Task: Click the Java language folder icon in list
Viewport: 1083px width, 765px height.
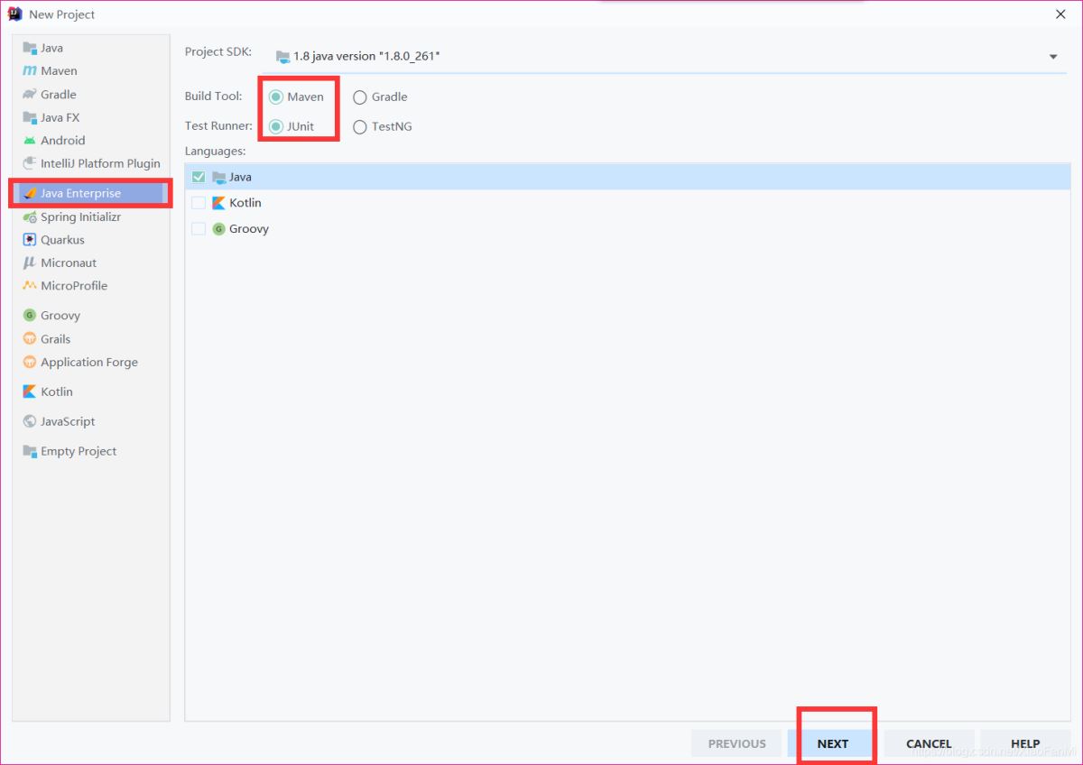Action: click(218, 177)
